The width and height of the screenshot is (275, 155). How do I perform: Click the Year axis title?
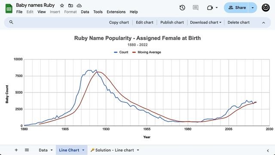[147, 137]
